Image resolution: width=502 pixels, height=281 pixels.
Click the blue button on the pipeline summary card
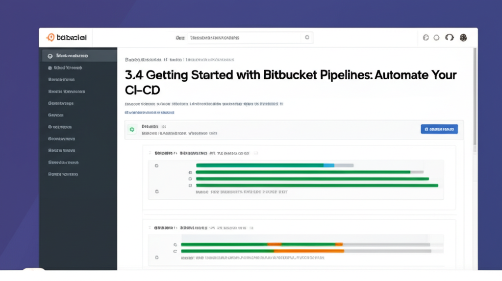point(439,129)
